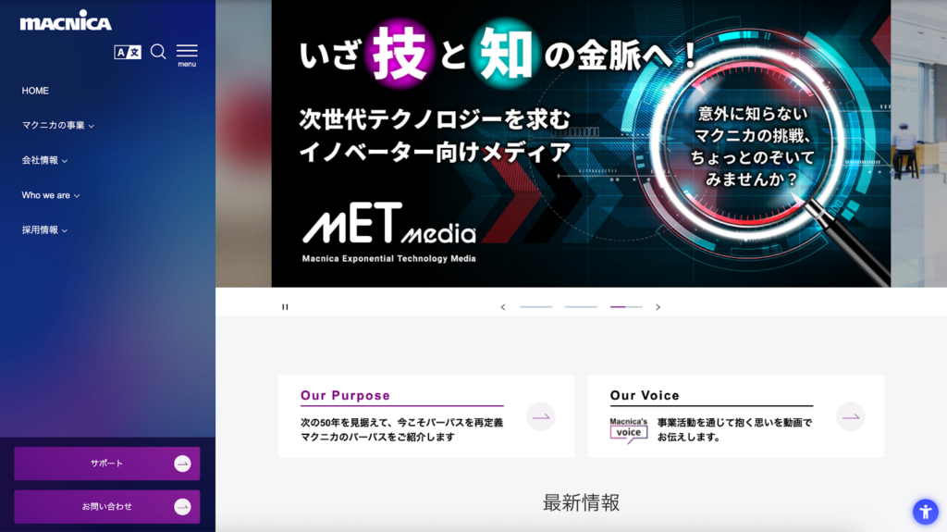Image resolution: width=947 pixels, height=532 pixels.
Task: Open the Our Voice heading link
Action: pyautogui.click(x=645, y=395)
